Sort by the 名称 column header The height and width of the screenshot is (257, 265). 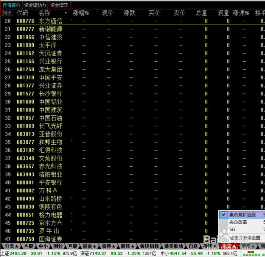coord(44,13)
